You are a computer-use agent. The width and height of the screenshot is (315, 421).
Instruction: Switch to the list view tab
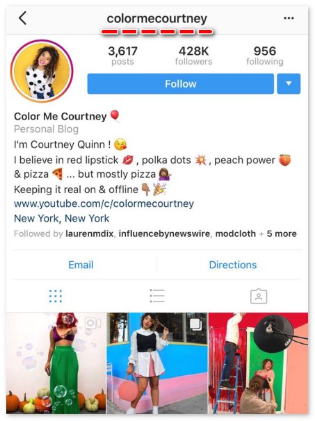coord(157,296)
